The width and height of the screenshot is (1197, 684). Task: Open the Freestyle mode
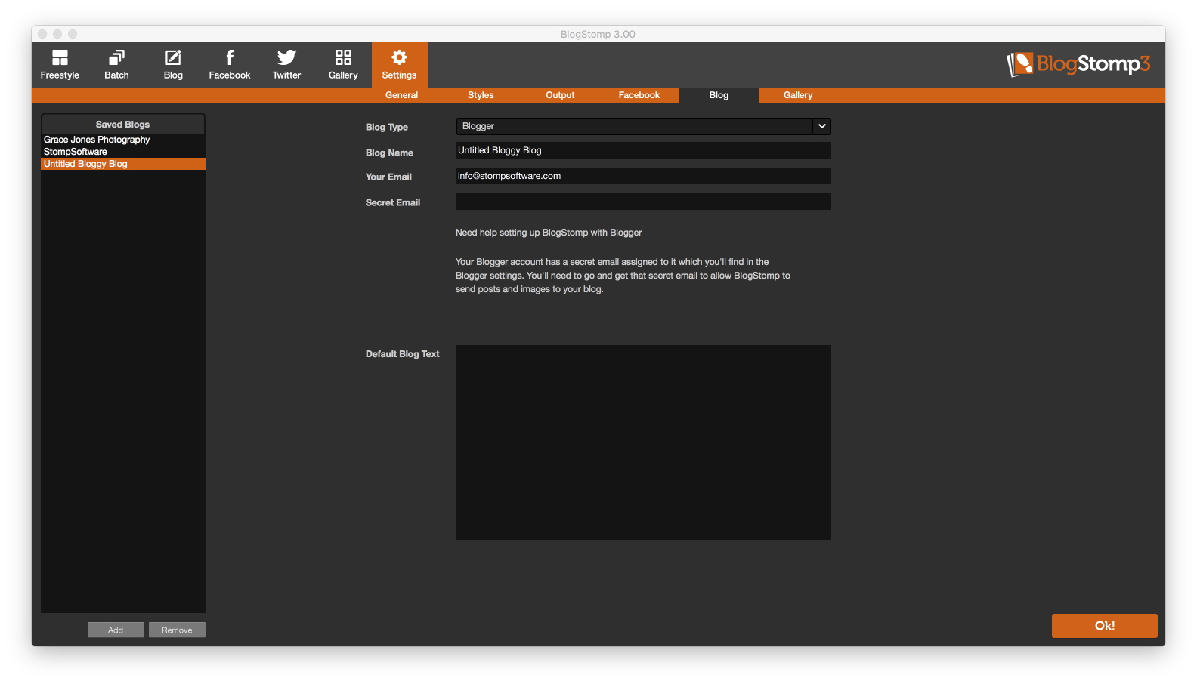click(x=60, y=65)
